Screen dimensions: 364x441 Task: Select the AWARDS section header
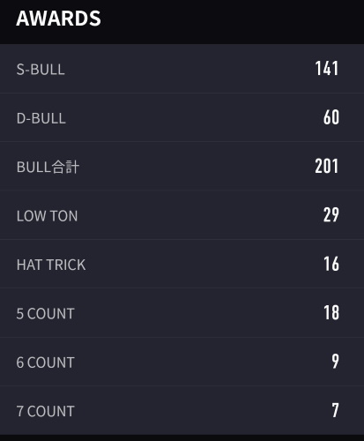(58, 19)
